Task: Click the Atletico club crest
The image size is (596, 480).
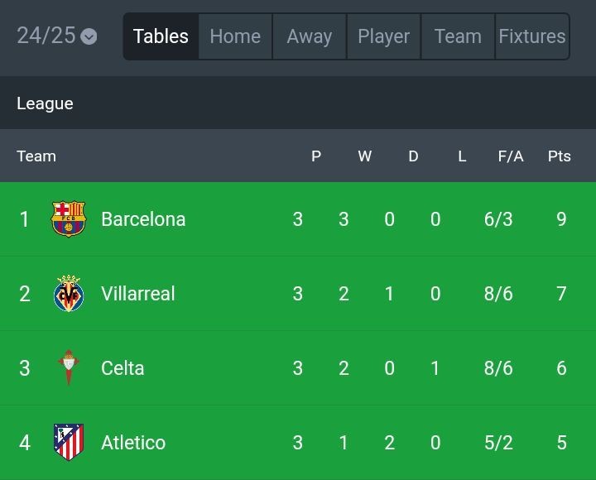Action: (69, 442)
